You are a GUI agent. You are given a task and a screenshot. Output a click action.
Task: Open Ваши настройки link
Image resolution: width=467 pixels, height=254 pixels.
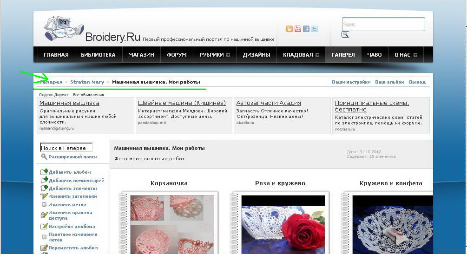click(351, 82)
